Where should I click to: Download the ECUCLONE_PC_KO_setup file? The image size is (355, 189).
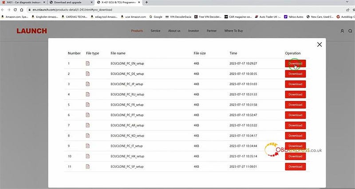pyautogui.click(x=295, y=136)
